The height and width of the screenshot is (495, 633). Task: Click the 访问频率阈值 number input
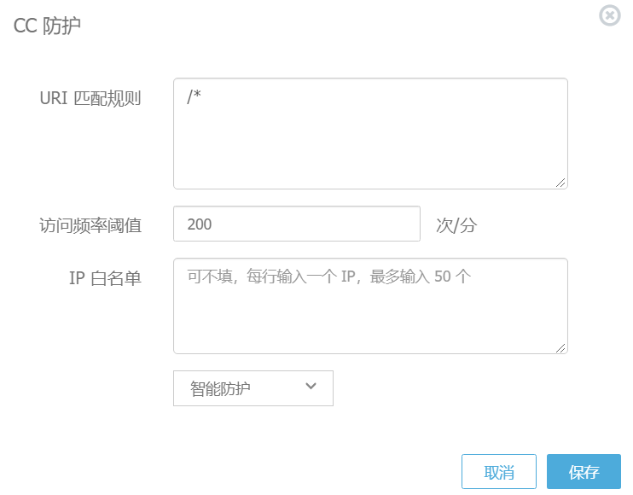pos(296,224)
